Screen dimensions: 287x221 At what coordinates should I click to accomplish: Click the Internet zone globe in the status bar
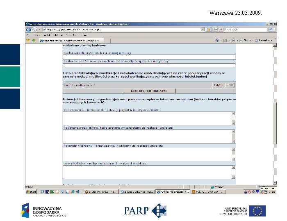point(212,187)
